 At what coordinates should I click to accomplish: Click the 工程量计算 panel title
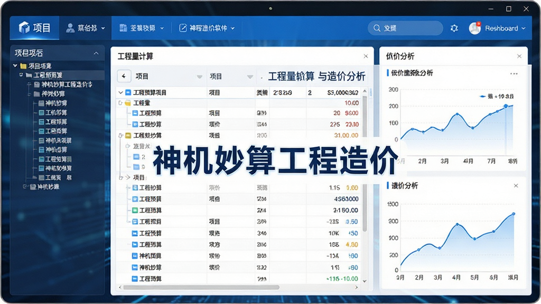point(135,56)
